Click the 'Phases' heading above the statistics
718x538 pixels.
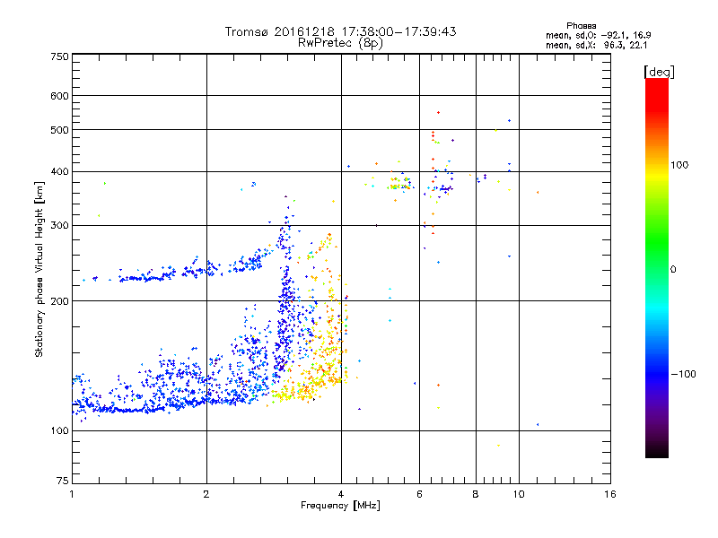pos(581,26)
